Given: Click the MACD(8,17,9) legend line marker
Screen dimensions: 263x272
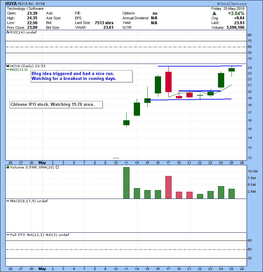Looking at the screenshot, I should (8, 201).
